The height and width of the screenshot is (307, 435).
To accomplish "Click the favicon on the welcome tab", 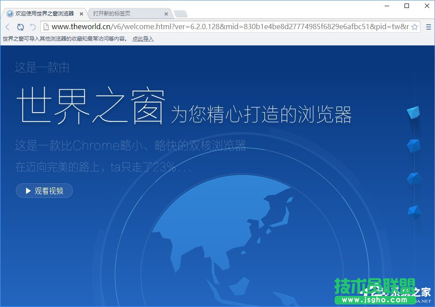I will pyautogui.click(x=10, y=14).
